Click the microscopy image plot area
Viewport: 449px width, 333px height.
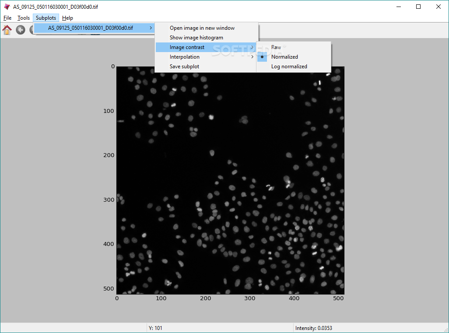(230, 180)
